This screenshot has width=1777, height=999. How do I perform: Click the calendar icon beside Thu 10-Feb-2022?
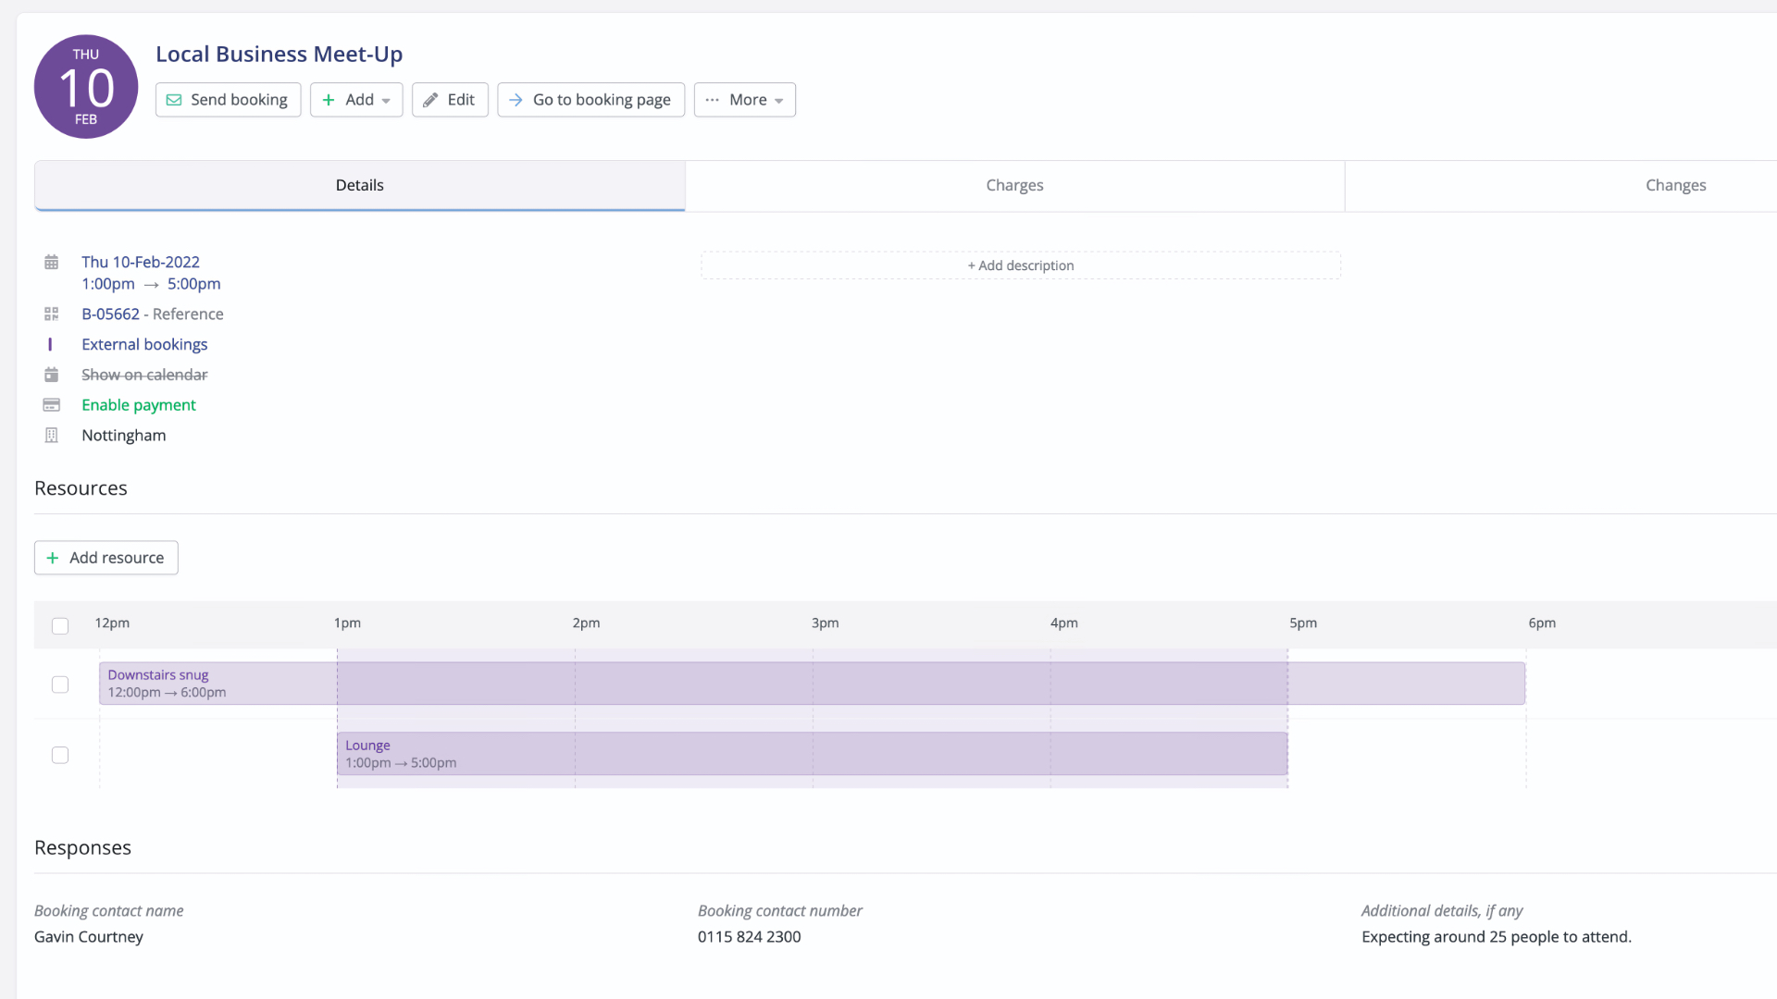tap(52, 263)
